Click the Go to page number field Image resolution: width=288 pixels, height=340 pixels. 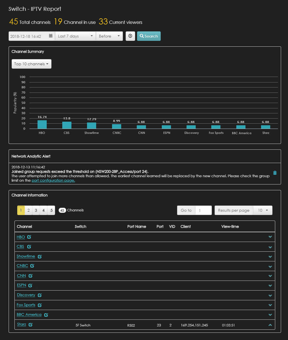pyautogui.click(x=203, y=210)
